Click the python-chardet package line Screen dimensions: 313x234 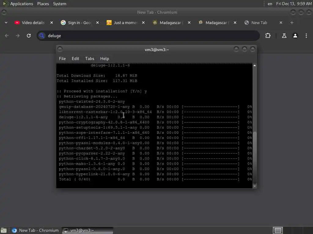pos(155,148)
